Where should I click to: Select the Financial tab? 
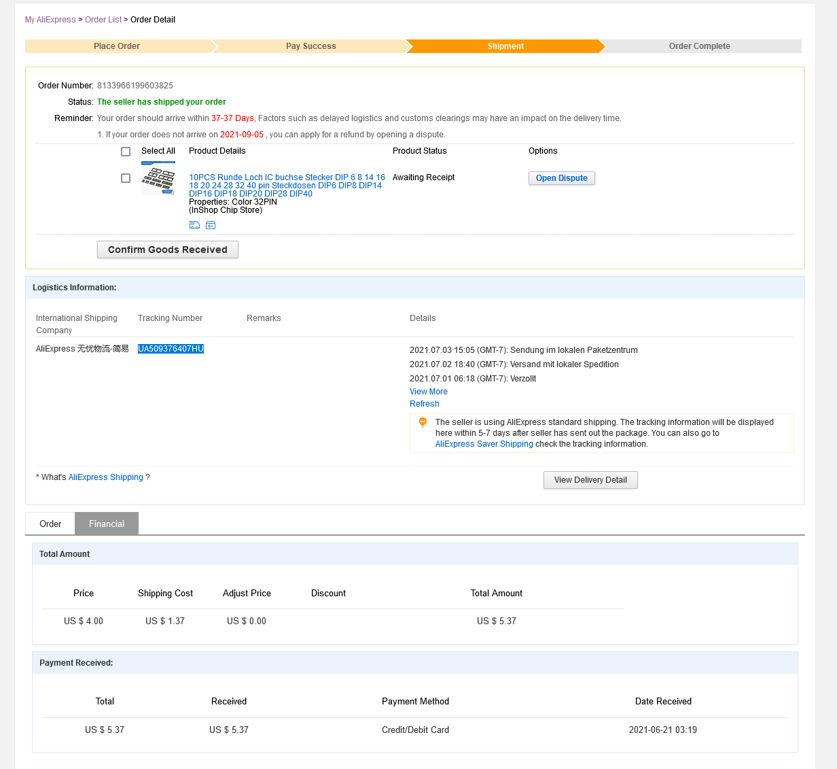[x=107, y=524]
